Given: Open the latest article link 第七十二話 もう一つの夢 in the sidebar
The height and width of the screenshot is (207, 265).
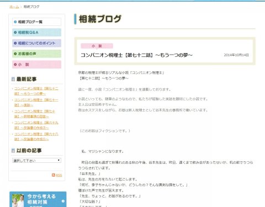Looking at the screenshot, I should pos(36,91).
